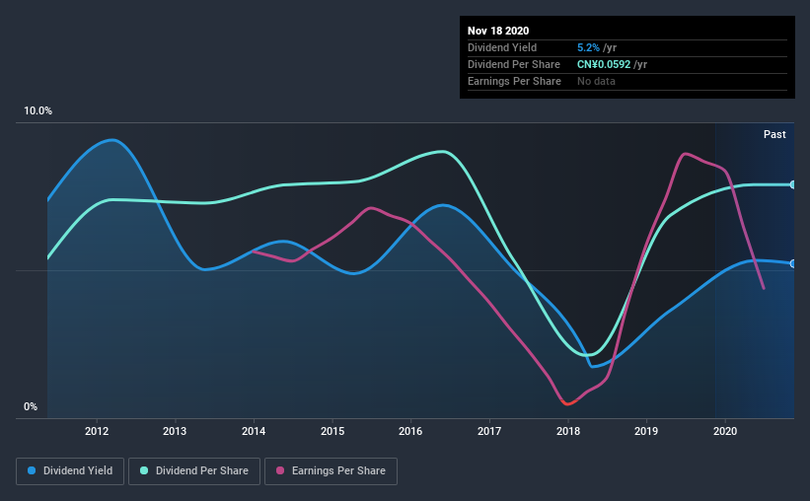
Task: Toggle the Earnings Per Share legend button
Action: (x=331, y=471)
